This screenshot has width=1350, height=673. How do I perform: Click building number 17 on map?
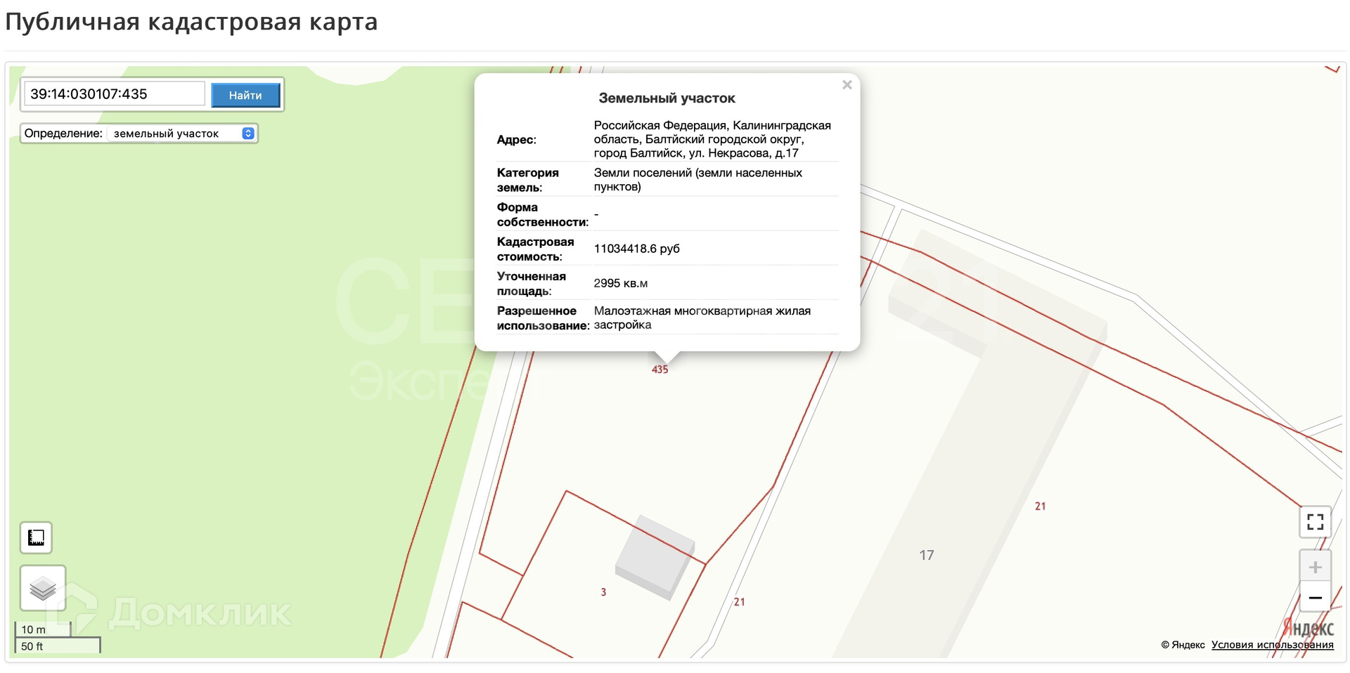coord(927,555)
